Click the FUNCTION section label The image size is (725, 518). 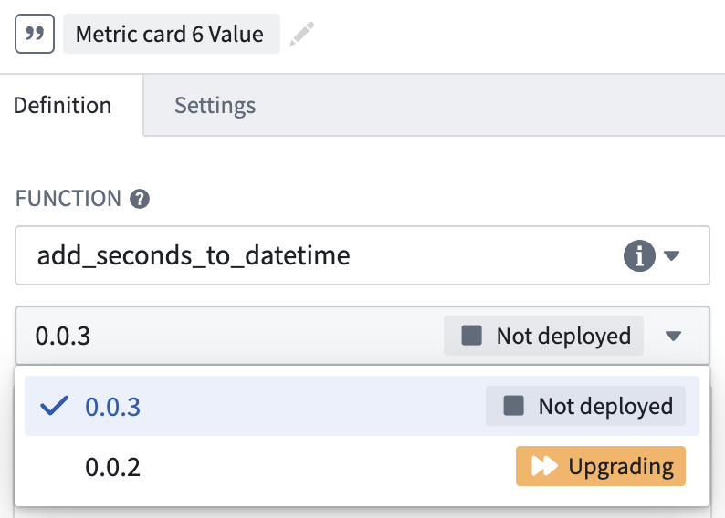pyautogui.click(x=68, y=199)
